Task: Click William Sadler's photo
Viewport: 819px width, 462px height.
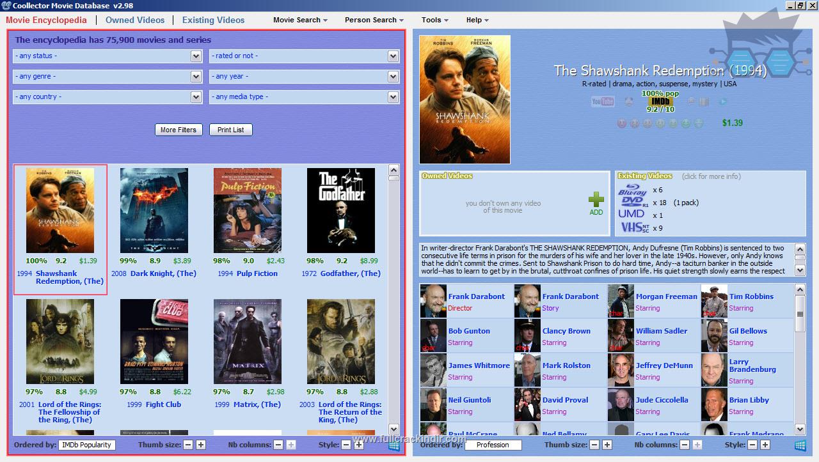Action: click(x=621, y=335)
